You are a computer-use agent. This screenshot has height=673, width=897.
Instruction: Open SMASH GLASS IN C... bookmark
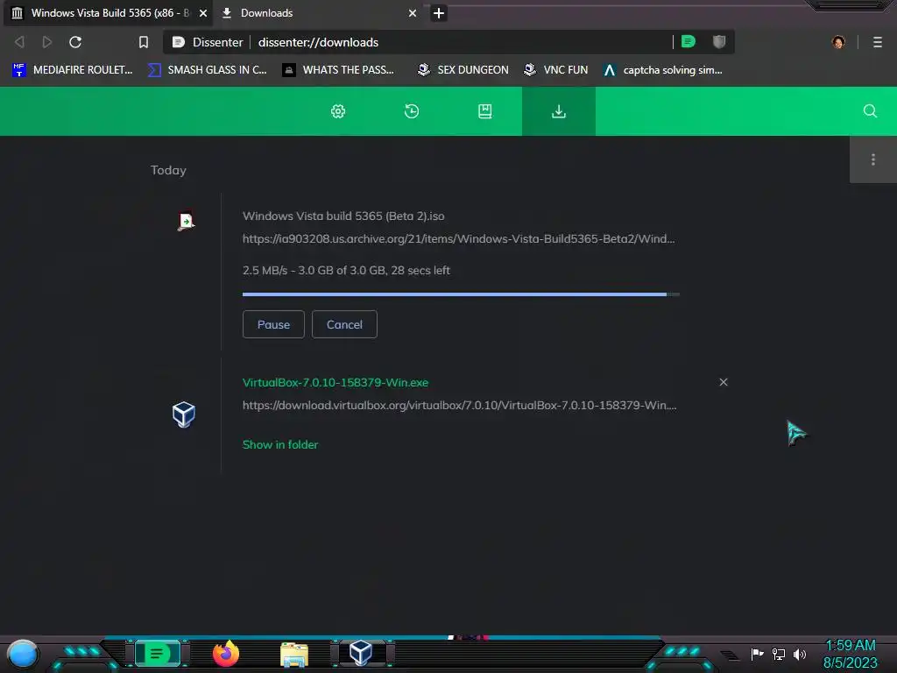[x=207, y=70]
